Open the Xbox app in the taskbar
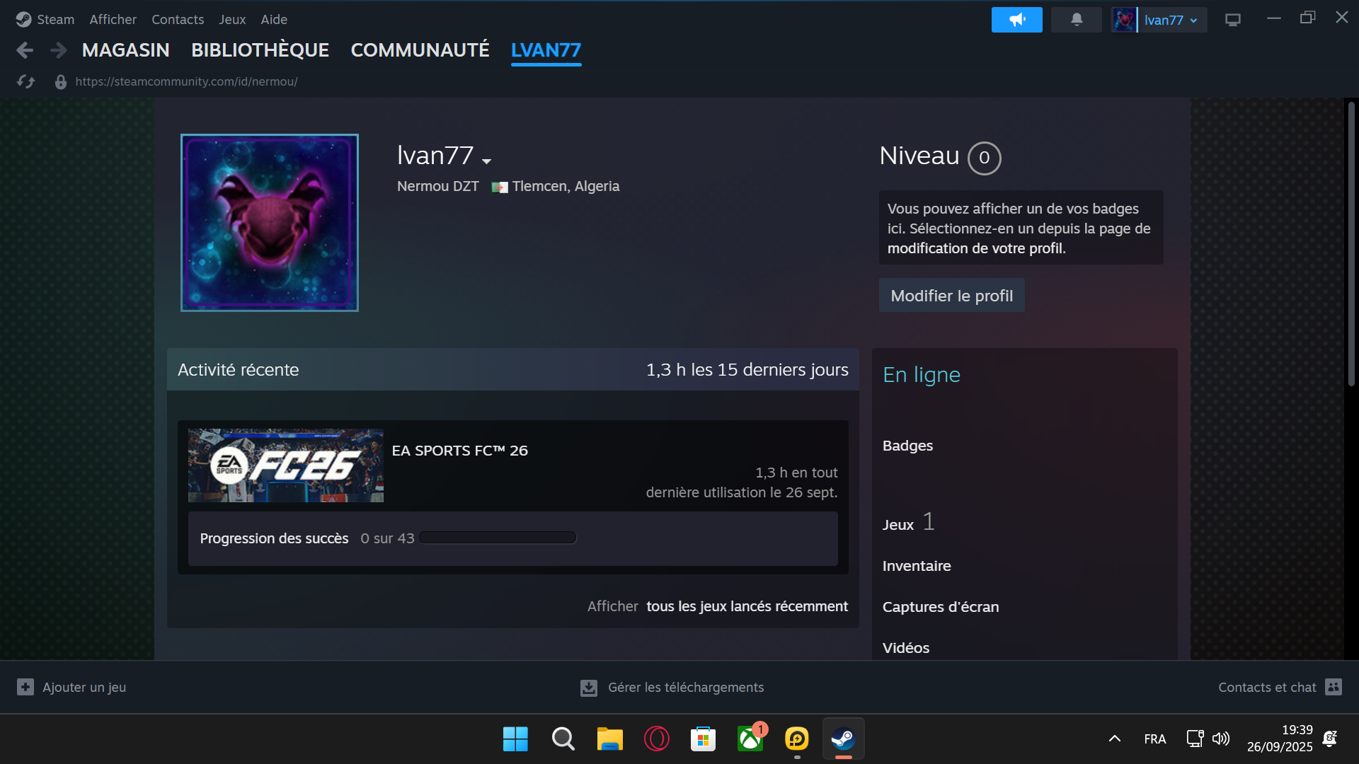The image size is (1359, 764). [750, 739]
